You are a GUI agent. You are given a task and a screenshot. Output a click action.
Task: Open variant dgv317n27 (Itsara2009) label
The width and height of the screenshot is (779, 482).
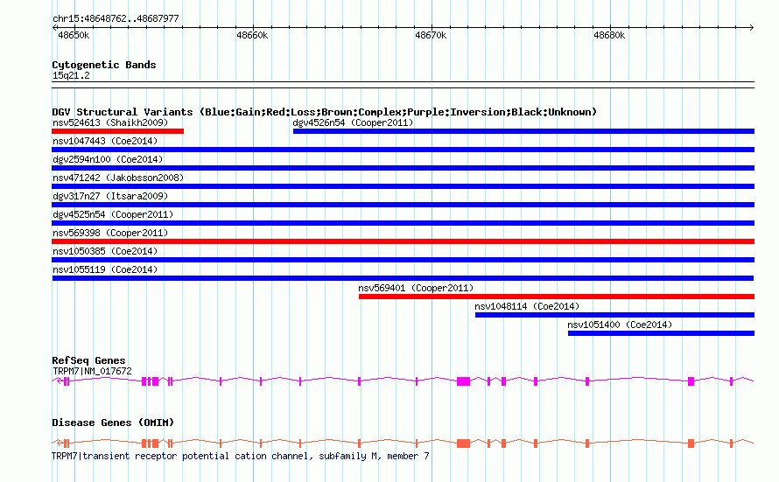[x=110, y=196]
